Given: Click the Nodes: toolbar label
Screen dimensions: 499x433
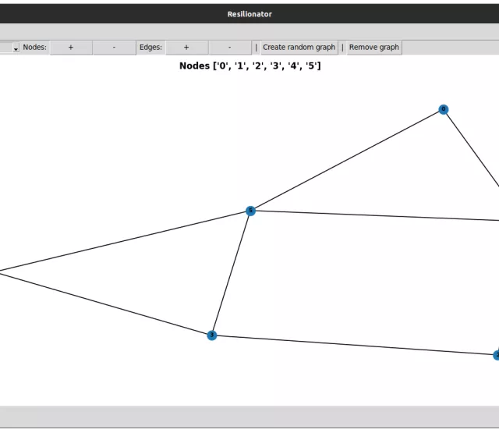Looking at the screenshot, I should tap(34, 48).
